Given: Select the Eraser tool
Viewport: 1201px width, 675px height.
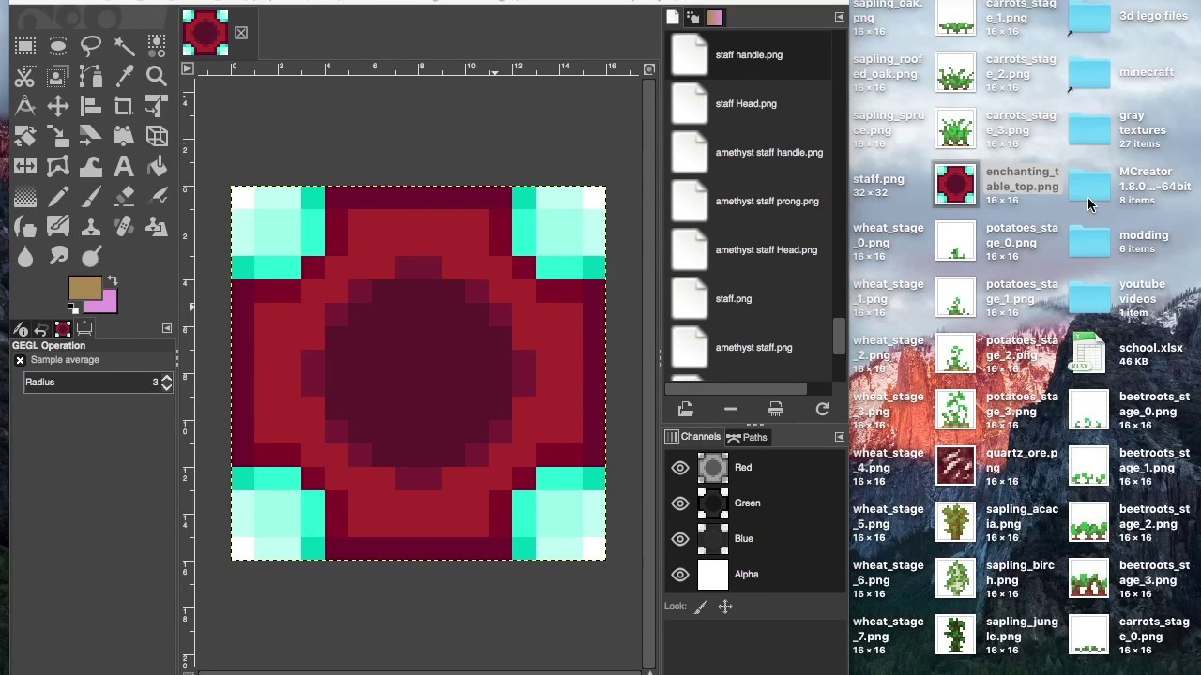Looking at the screenshot, I should [x=124, y=197].
